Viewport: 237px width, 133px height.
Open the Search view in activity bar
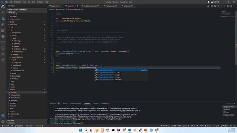point(3,13)
